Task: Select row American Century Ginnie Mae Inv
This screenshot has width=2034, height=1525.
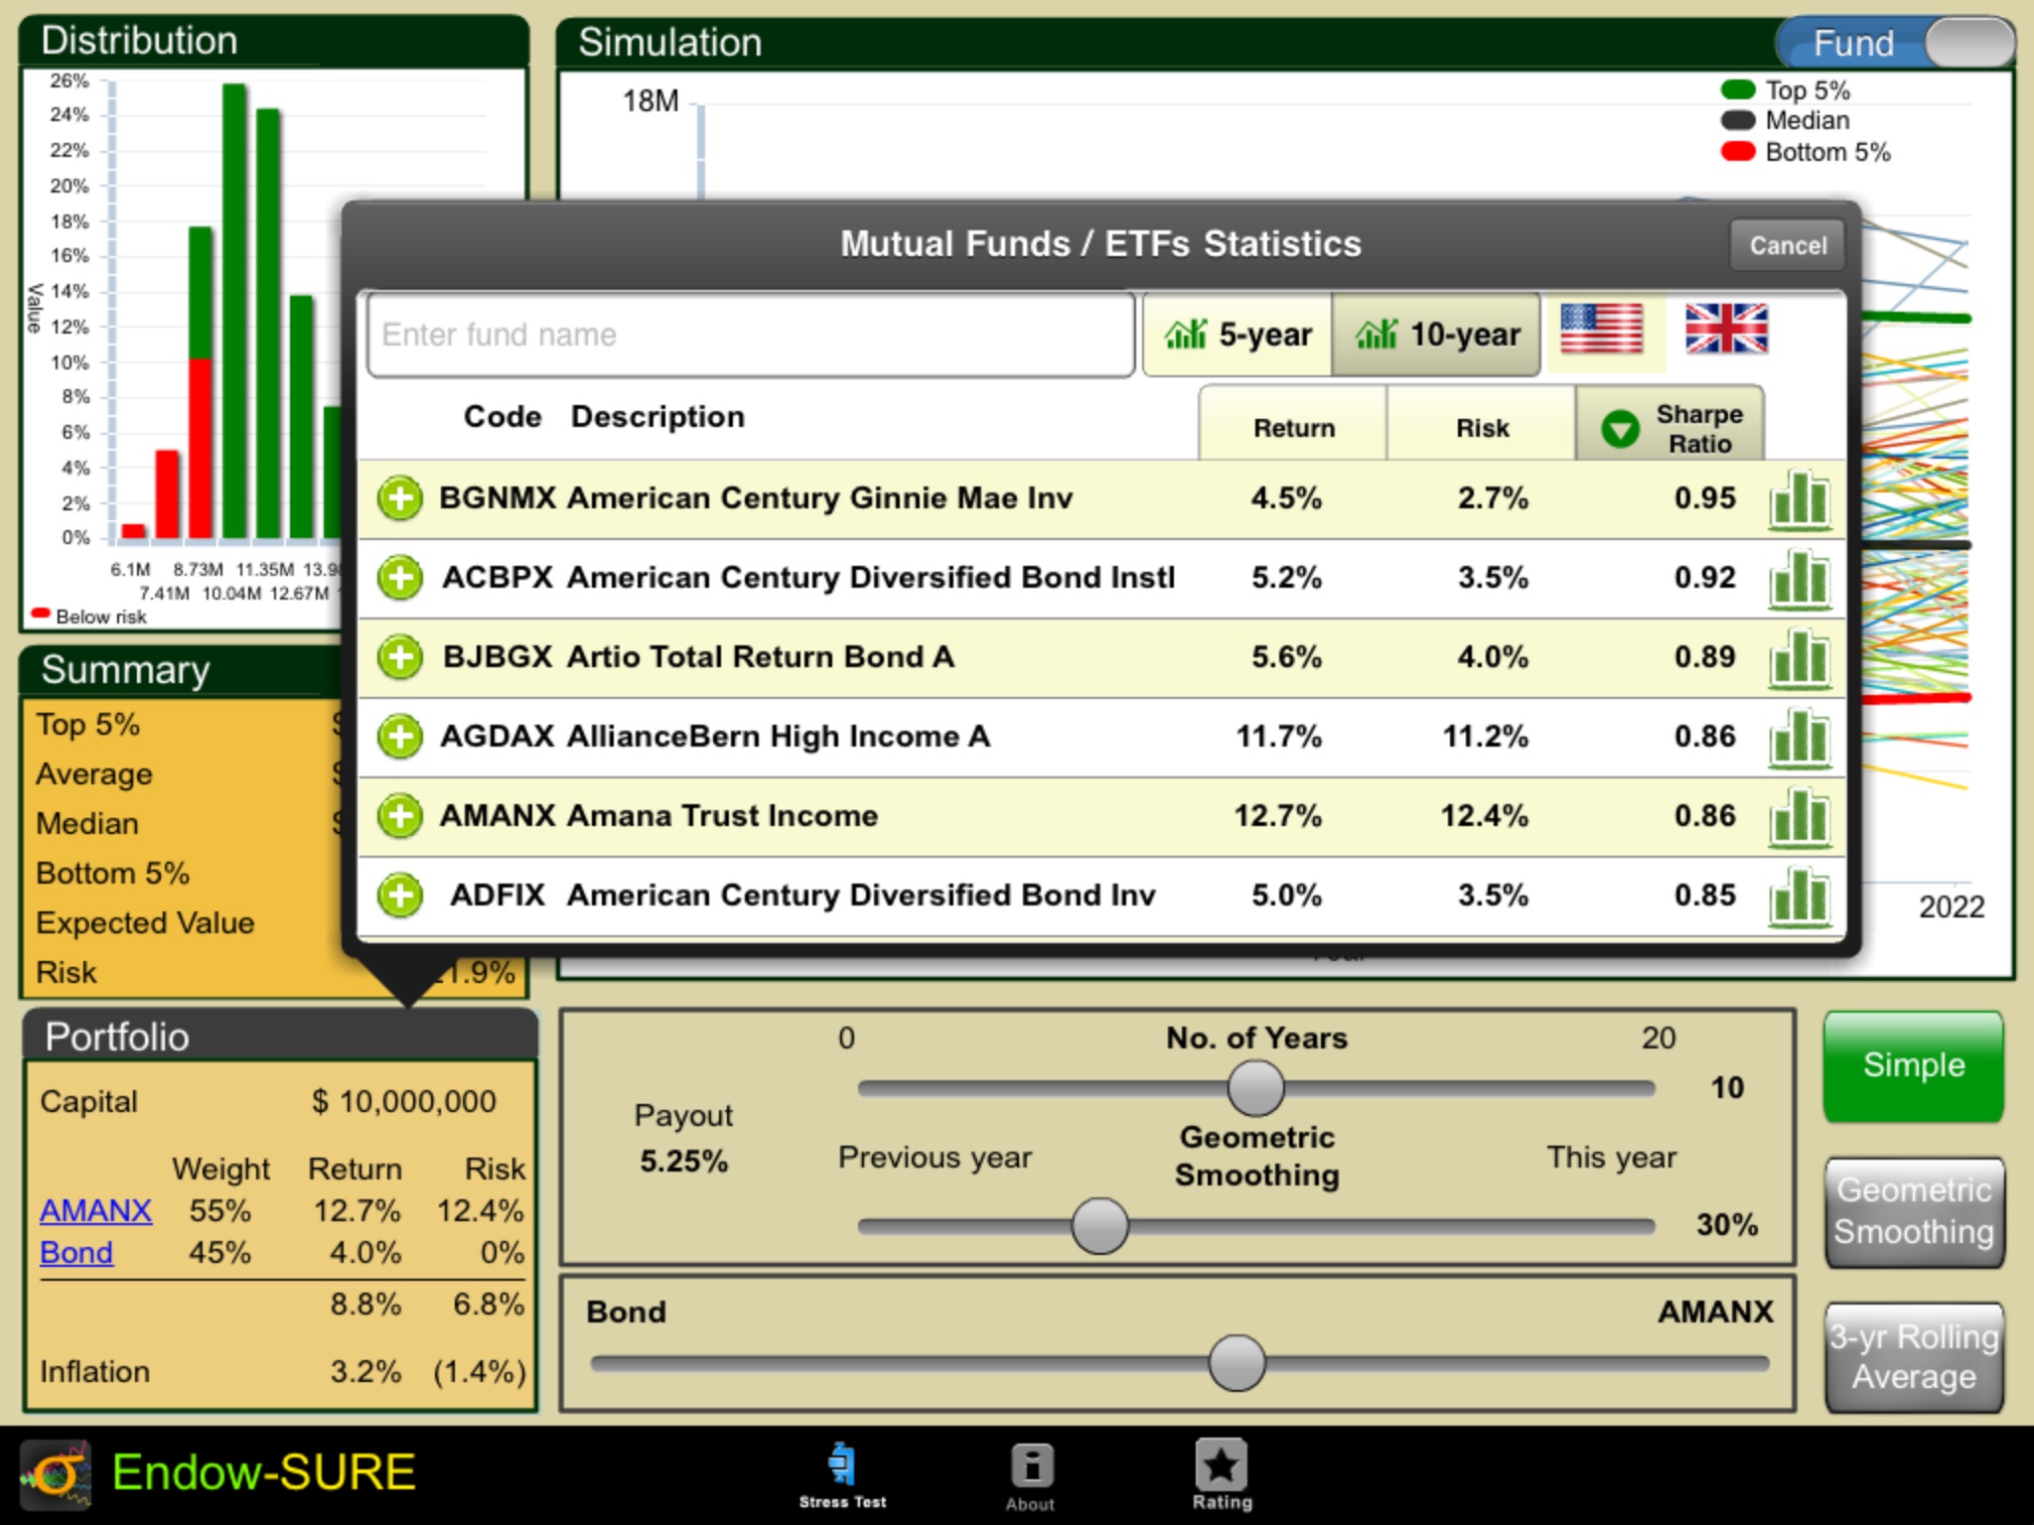Action: coord(1100,498)
